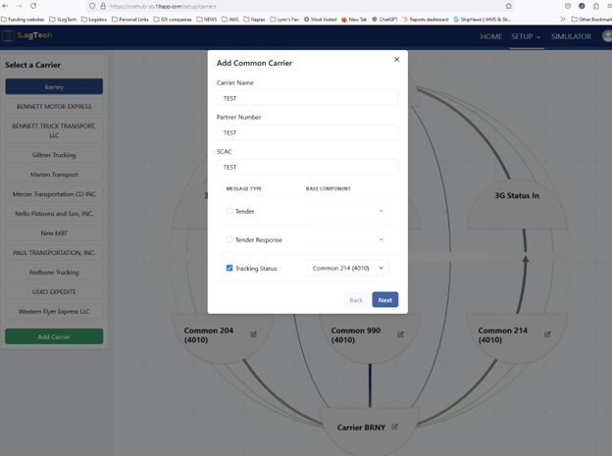Check the Tender Response checkbox

click(x=229, y=239)
